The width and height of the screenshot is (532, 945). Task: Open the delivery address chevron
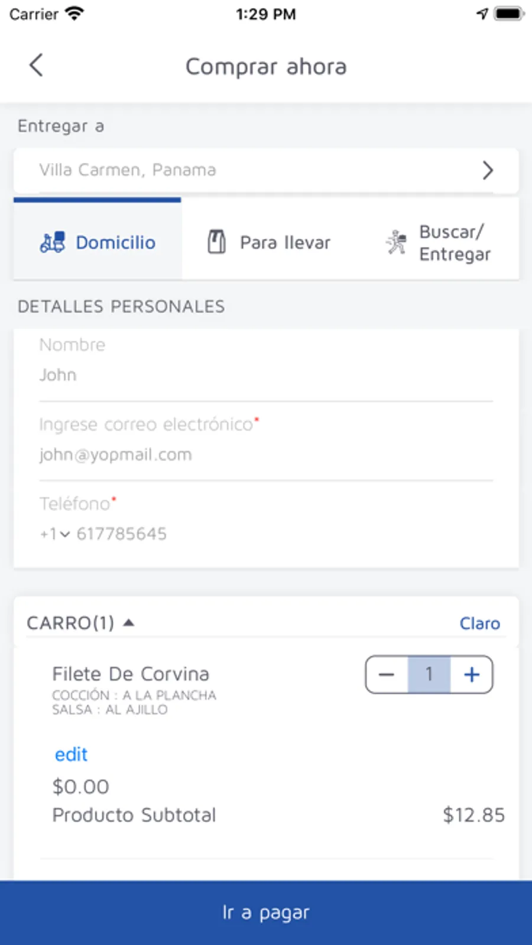(x=488, y=170)
